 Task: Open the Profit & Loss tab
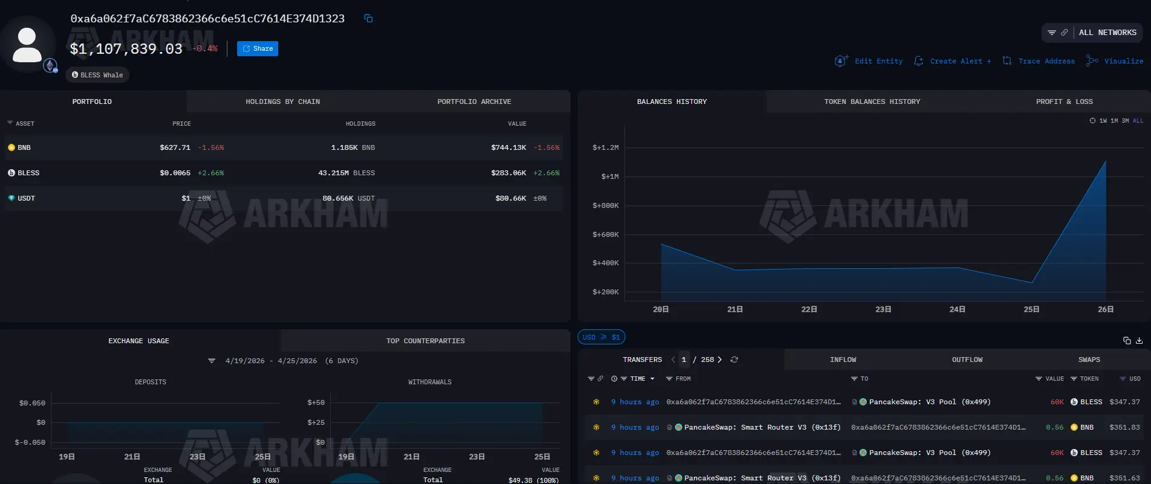coord(1065,102)
